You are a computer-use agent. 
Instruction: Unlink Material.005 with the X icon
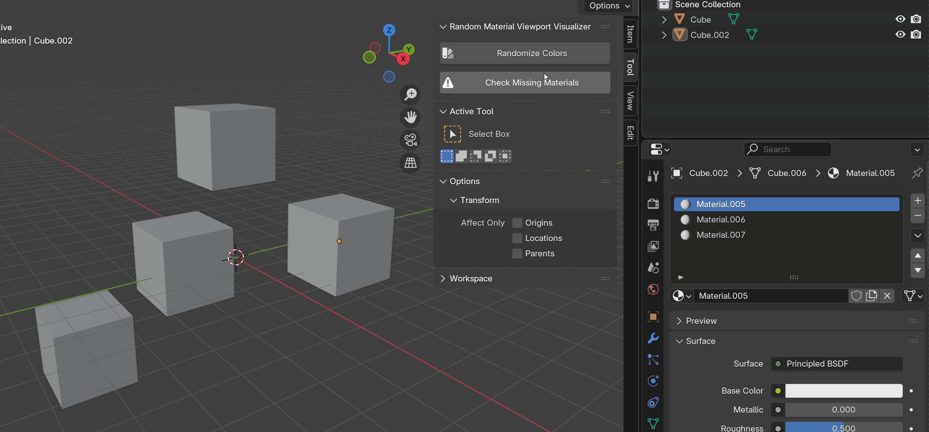[887, 296]
